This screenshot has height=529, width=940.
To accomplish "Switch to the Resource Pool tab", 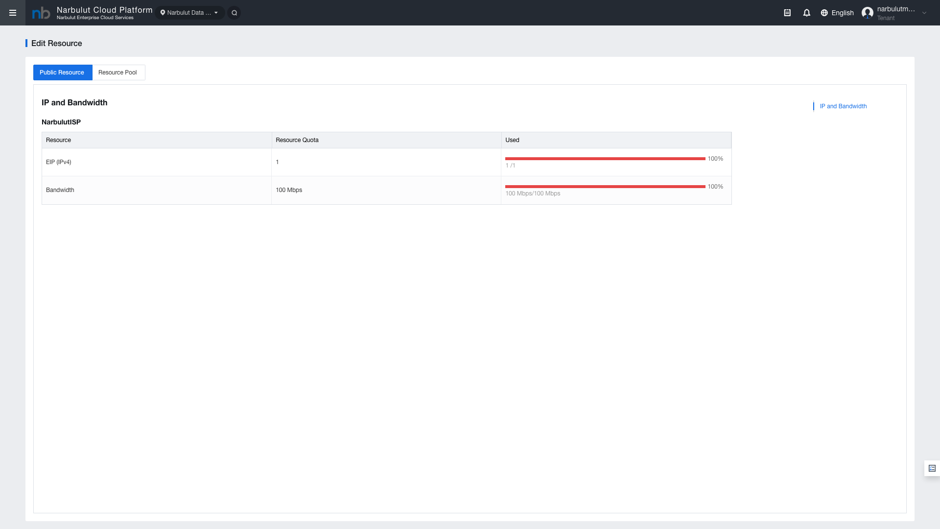I will pos(118,72).
